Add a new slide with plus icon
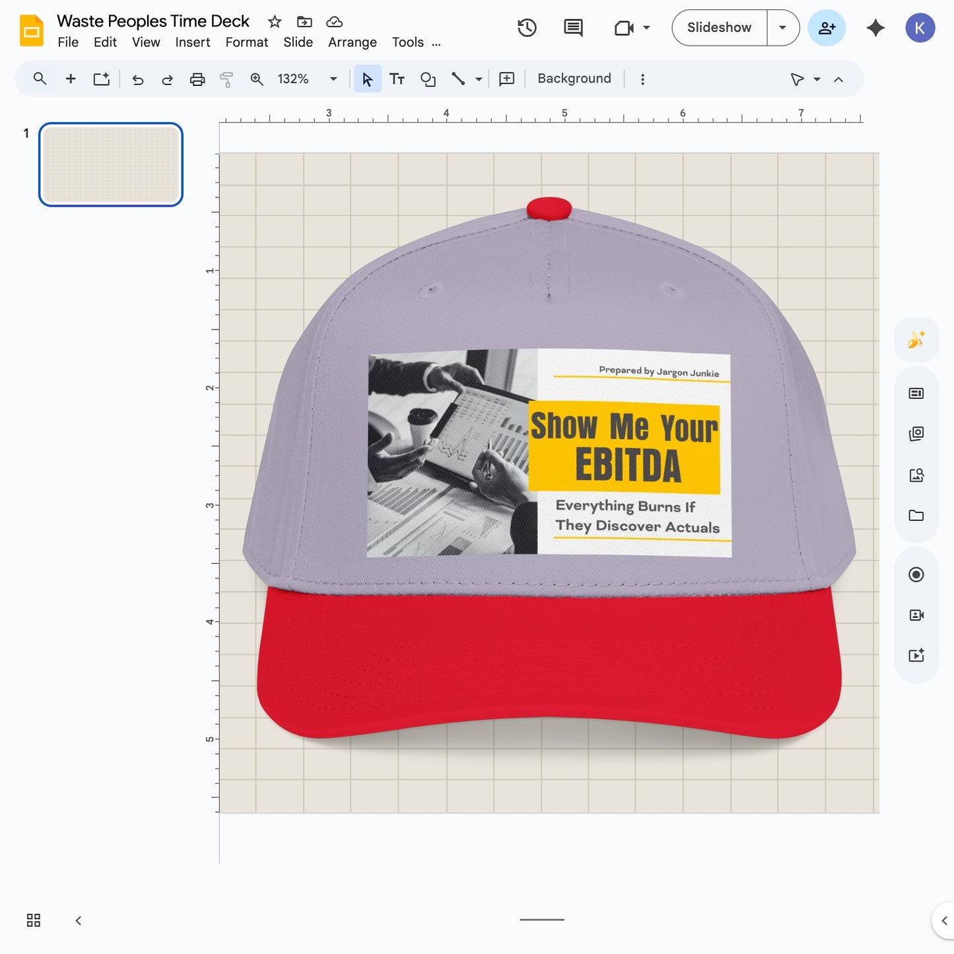The image size is (954, 954). pyautogui.click(x=71, y=79)
